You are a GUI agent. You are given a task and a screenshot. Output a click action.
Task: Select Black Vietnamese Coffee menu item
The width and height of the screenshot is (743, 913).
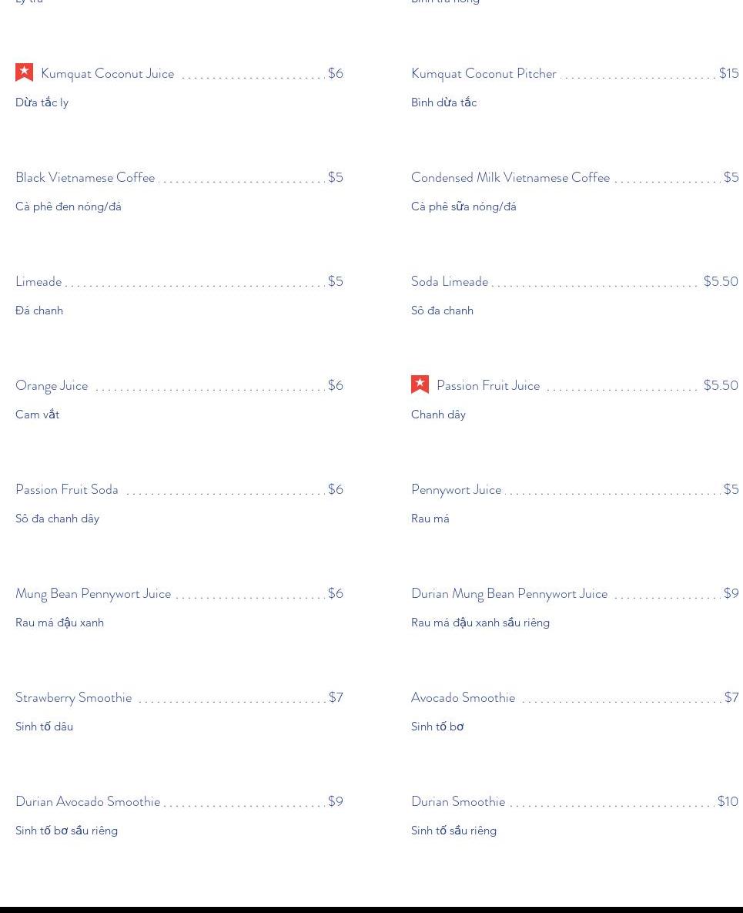pyautogui.click(x=85, y=177)
